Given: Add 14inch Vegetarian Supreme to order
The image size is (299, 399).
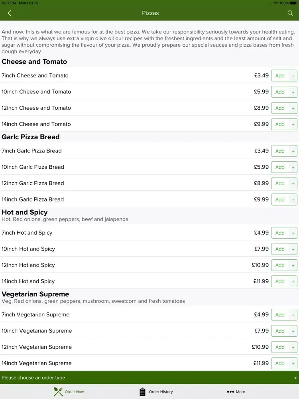Looking at the screenshot, I should click(x=280, y=363).
